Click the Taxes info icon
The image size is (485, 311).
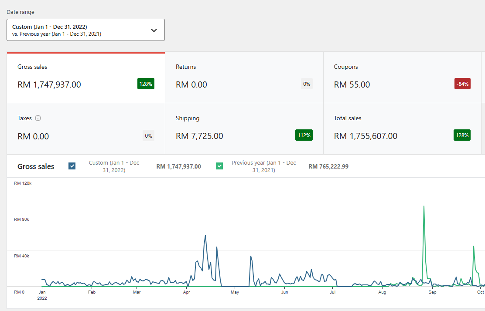click(38, 118)
